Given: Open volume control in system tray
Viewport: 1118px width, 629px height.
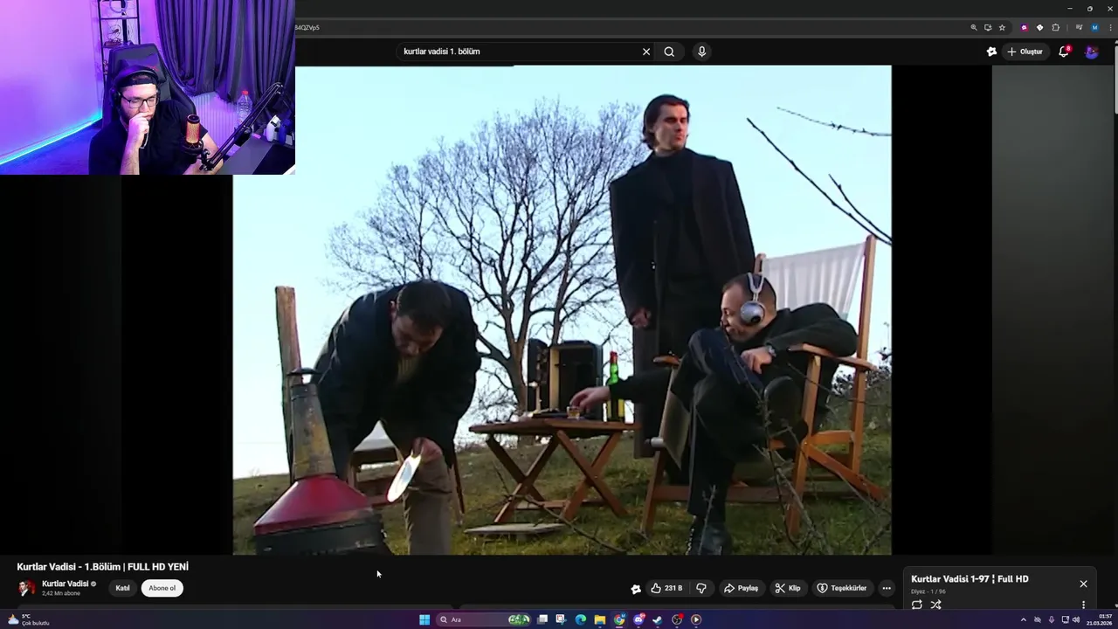Looking at the screenshot, I should coord(1076,619).
